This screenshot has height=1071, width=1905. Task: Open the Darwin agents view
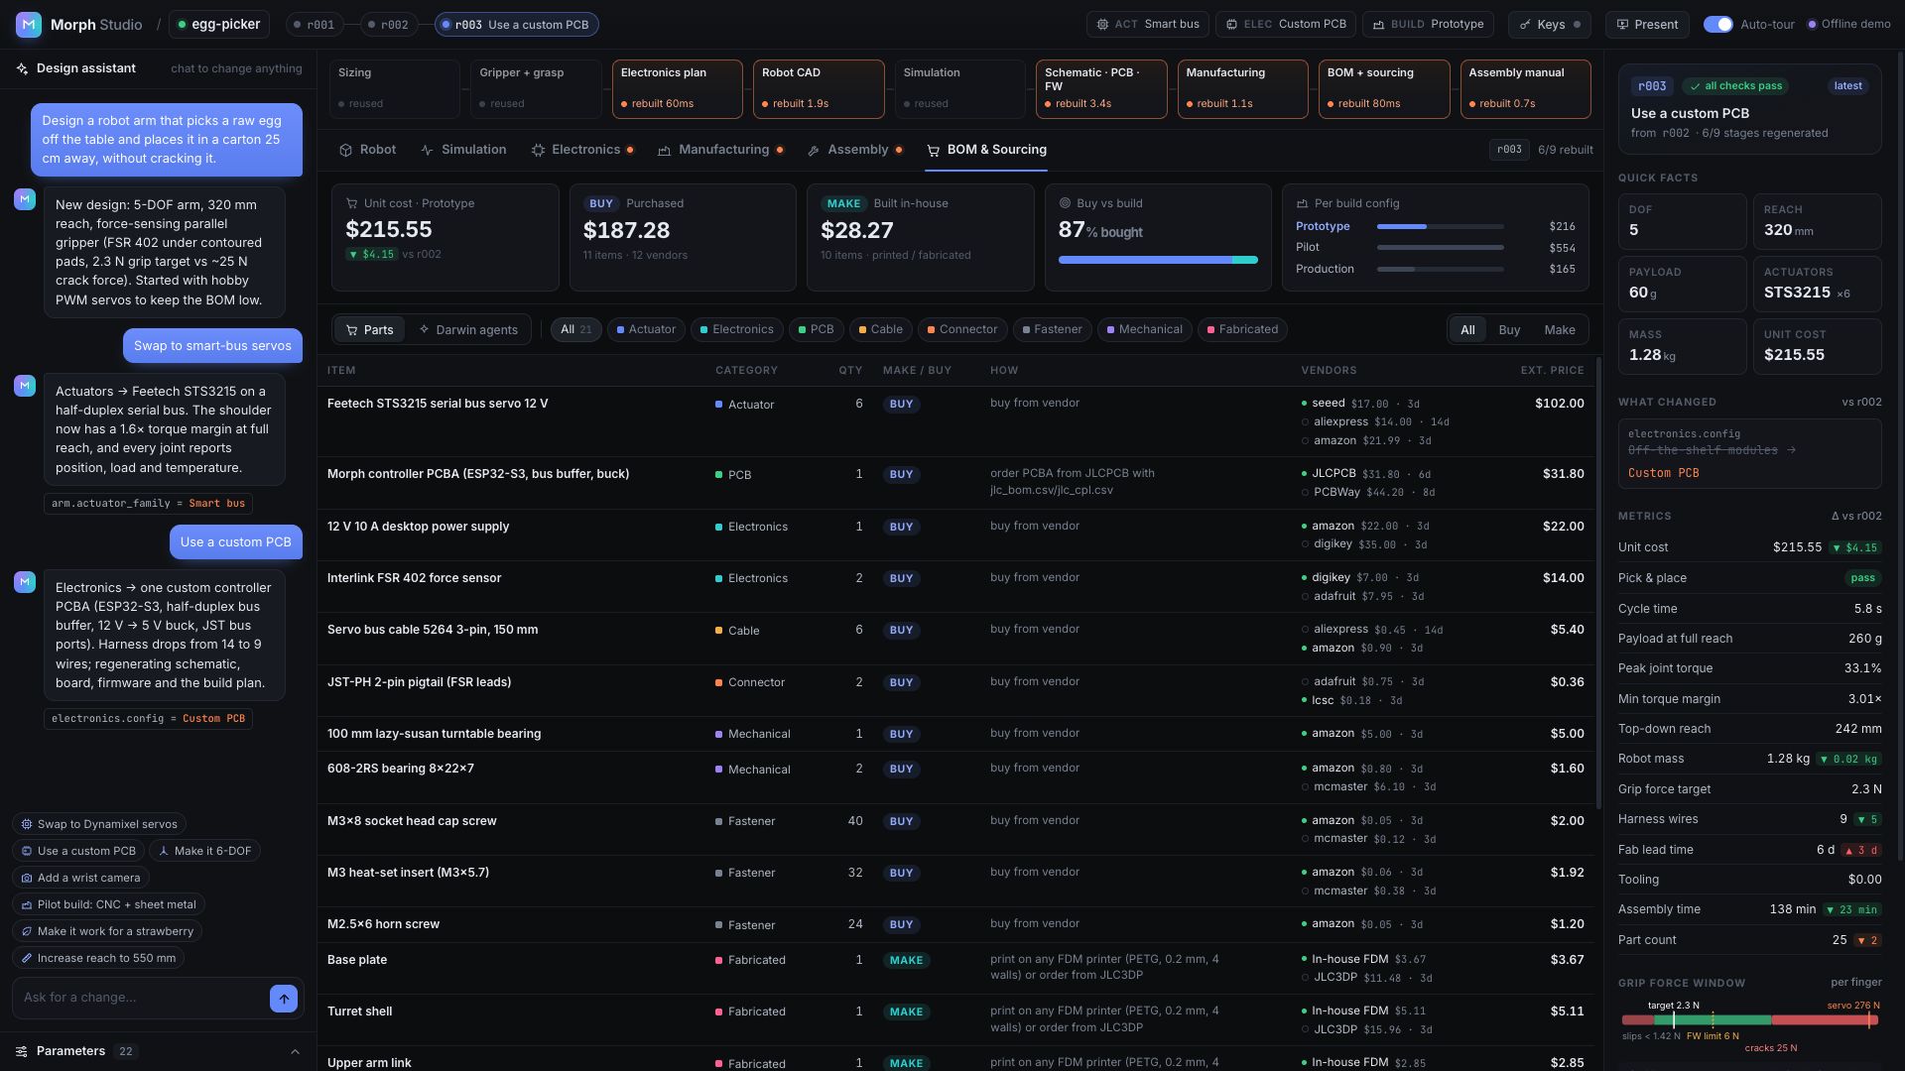tap(468, 329)
